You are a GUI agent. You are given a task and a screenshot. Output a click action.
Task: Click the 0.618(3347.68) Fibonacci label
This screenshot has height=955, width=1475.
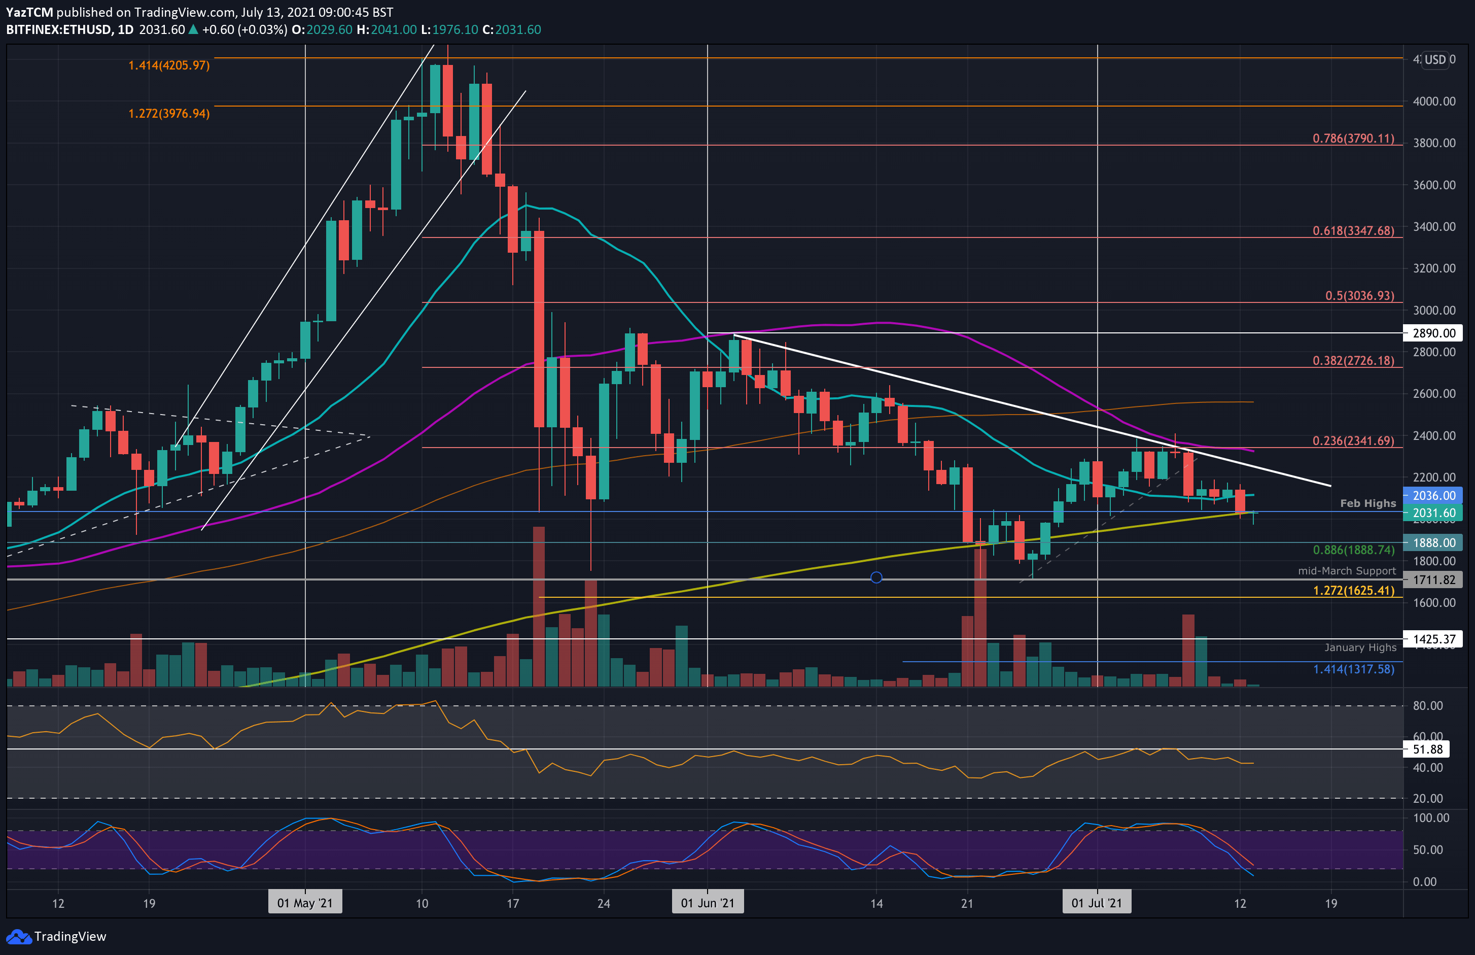tap(1354, 231)
